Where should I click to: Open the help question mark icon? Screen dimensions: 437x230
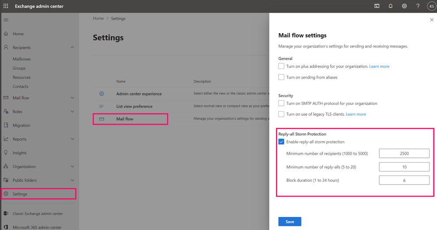point(418,6)
